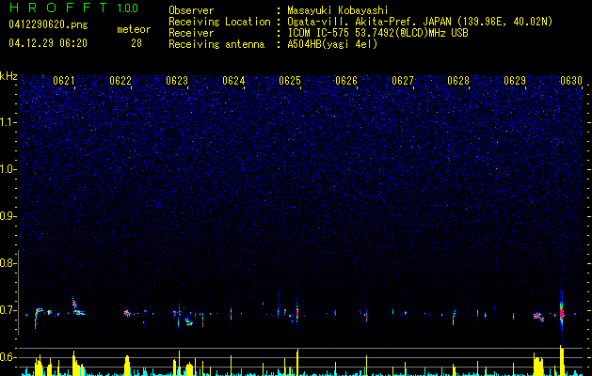Click the Observer name Masayuki Kobayashi

tap(338, 10)
